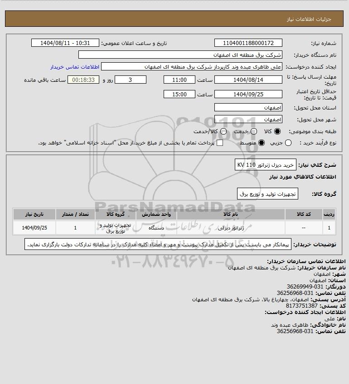The image size is (349, 384).
Task: Click the row number cell 1
Action: [329, 228]
